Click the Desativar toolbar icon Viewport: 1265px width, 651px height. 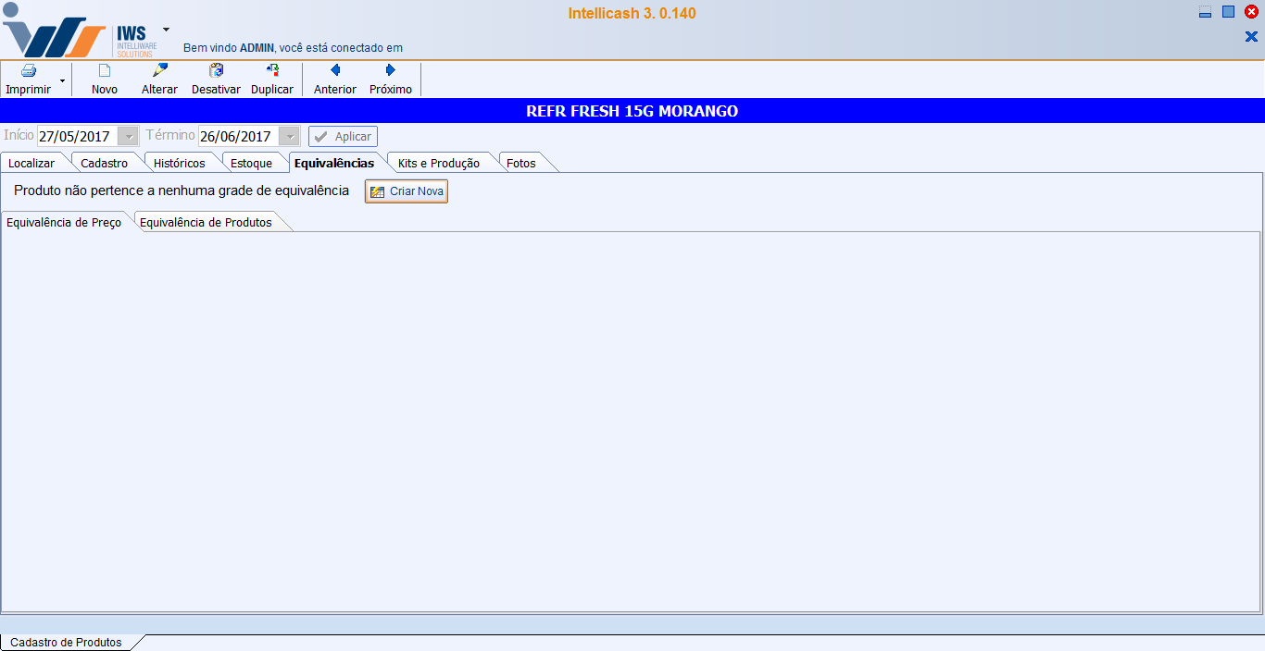point(217,70)
